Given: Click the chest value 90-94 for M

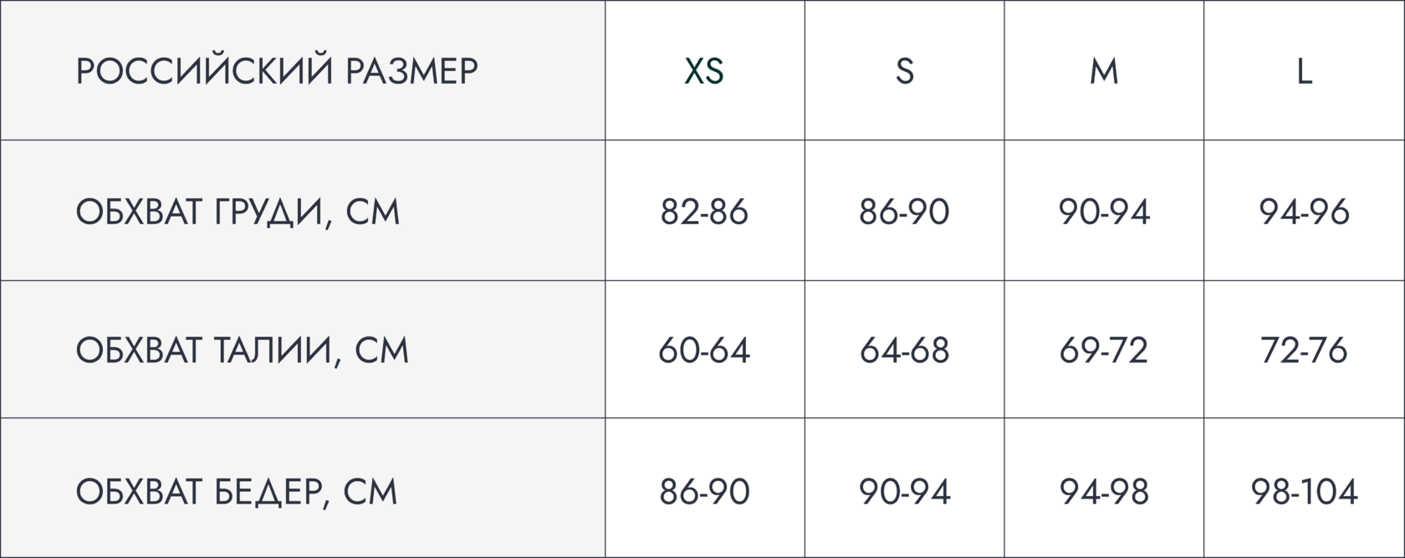Looking at the screenshot, I should coord(1104,212).
